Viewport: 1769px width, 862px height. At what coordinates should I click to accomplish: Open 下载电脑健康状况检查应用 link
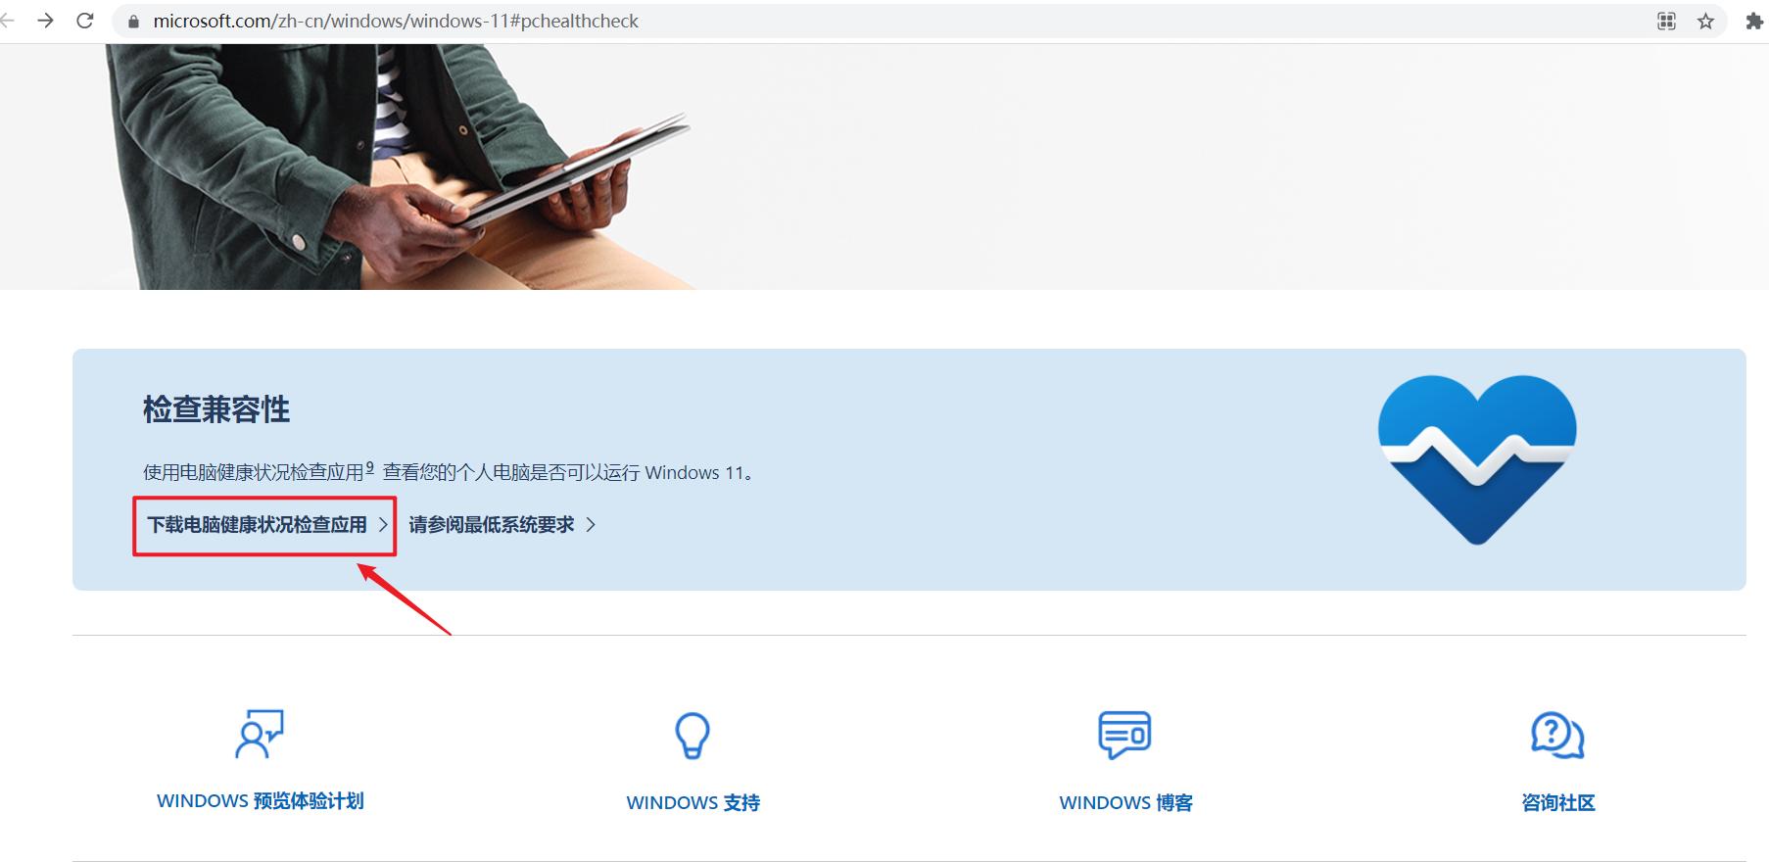coord(257,525)
